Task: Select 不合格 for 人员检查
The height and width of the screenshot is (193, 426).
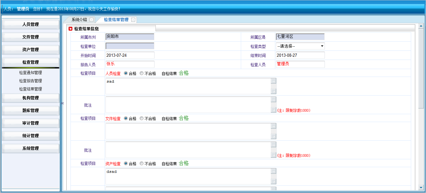Action: pyautogui.click(x=142, y=73)
